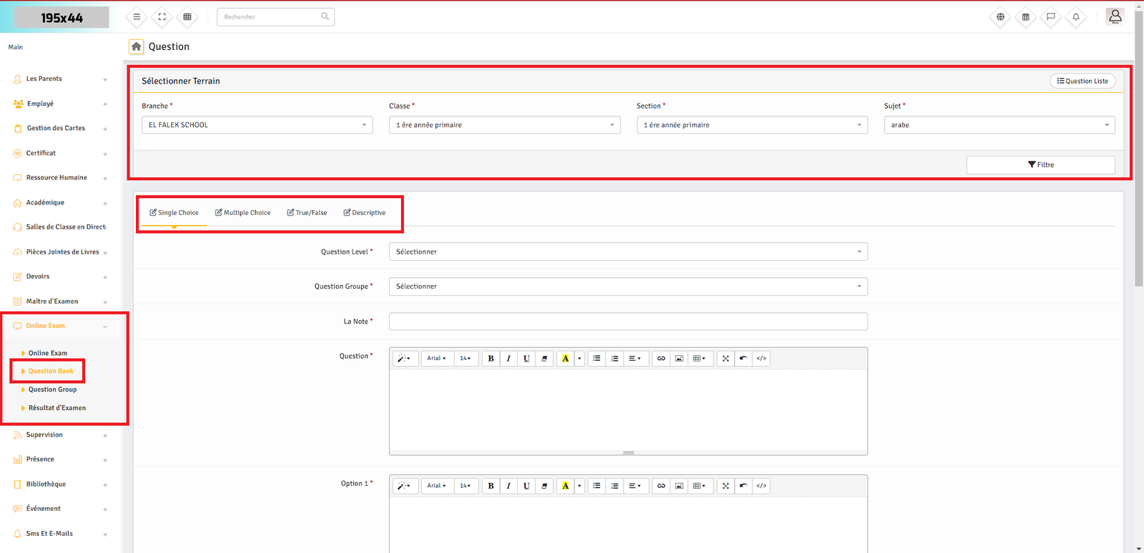Click the Question Liste button

pyautogui.click(x=1083, y=81)
